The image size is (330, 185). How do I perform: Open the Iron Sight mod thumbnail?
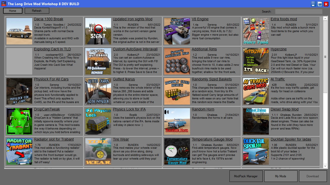[98, 31]
